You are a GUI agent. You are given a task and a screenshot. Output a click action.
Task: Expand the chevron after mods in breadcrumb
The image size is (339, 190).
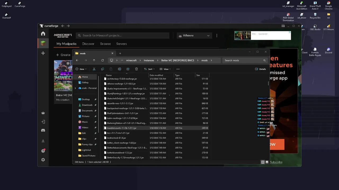[211, 60]
